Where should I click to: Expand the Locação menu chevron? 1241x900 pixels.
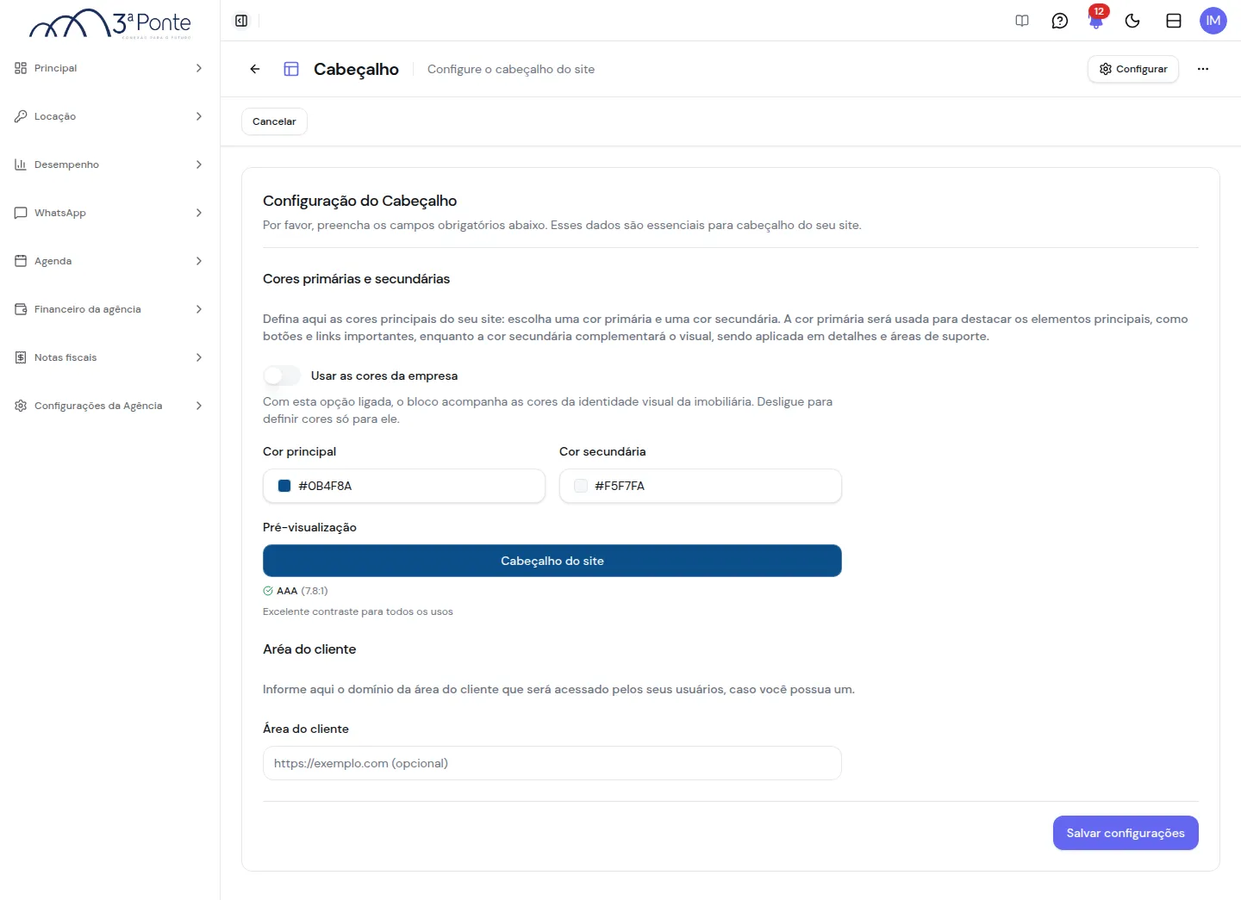click(x=199, y=116)
